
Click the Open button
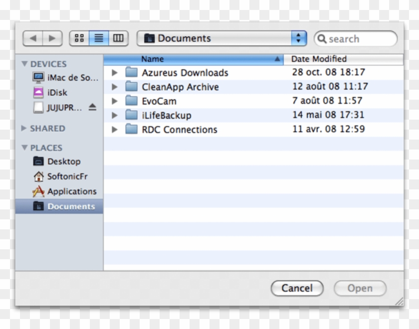pyautogui.click(x=360, y=288)
